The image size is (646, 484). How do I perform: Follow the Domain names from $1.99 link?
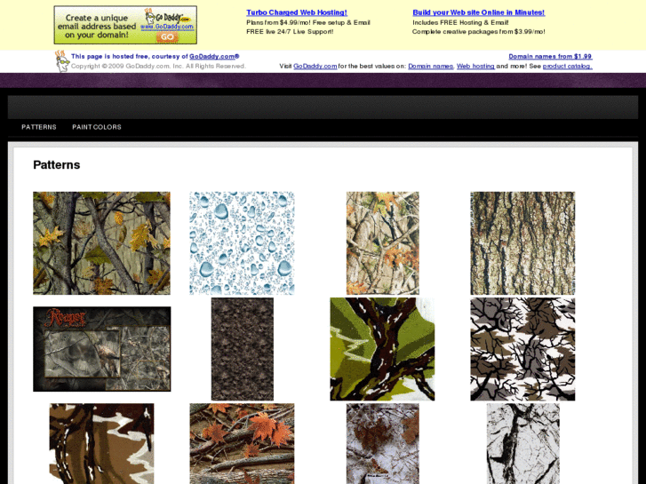(x=550, y=57)
